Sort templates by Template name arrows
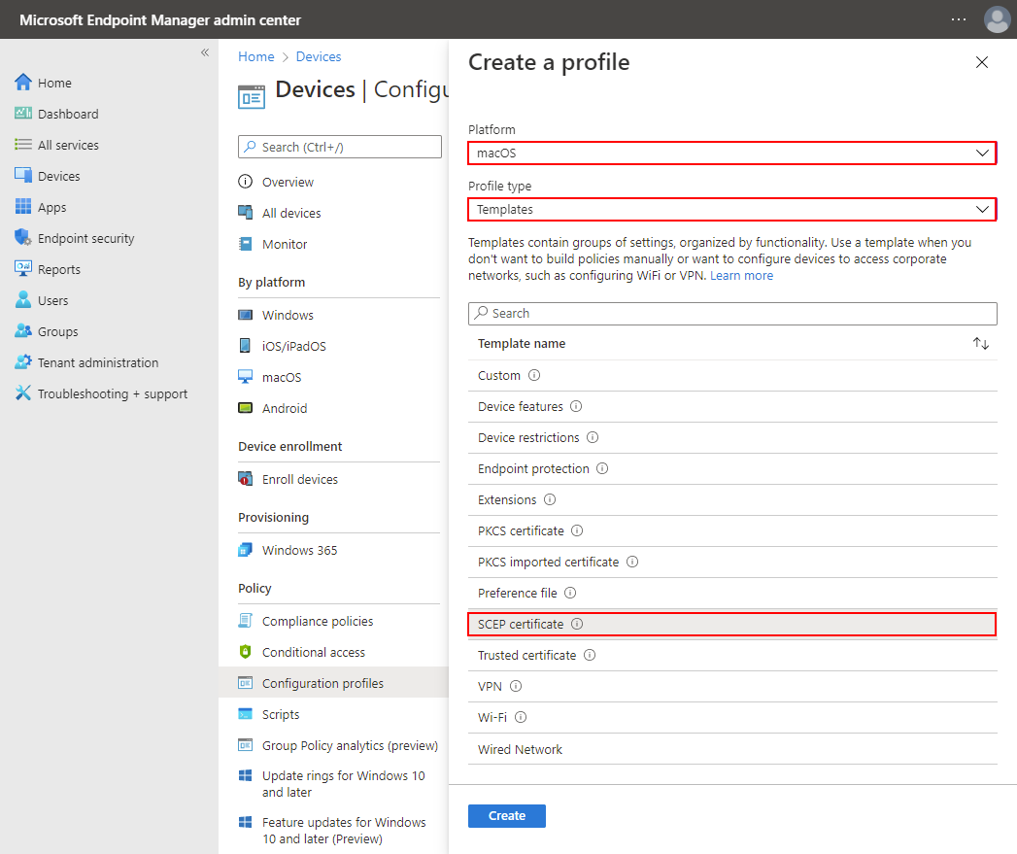1017x854 pixels. pos(981,344)
